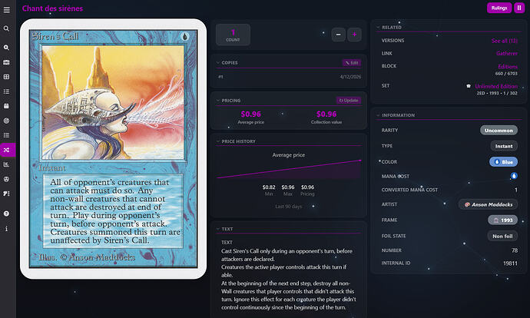This screenshot has height=318, width=530.
Task: Open the paint roller sidebar icon
Action: click(x=6, y=194)
